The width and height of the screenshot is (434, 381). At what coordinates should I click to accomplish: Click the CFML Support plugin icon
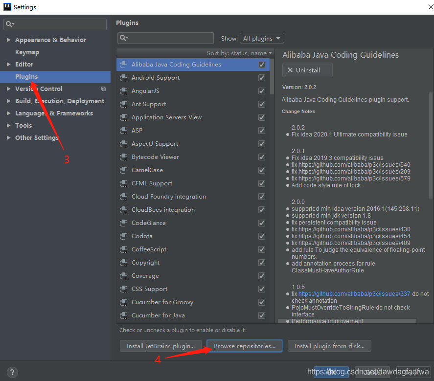point(123,183)
